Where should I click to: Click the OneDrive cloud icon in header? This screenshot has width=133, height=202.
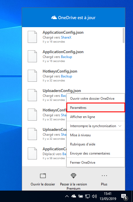coord(54,18)
